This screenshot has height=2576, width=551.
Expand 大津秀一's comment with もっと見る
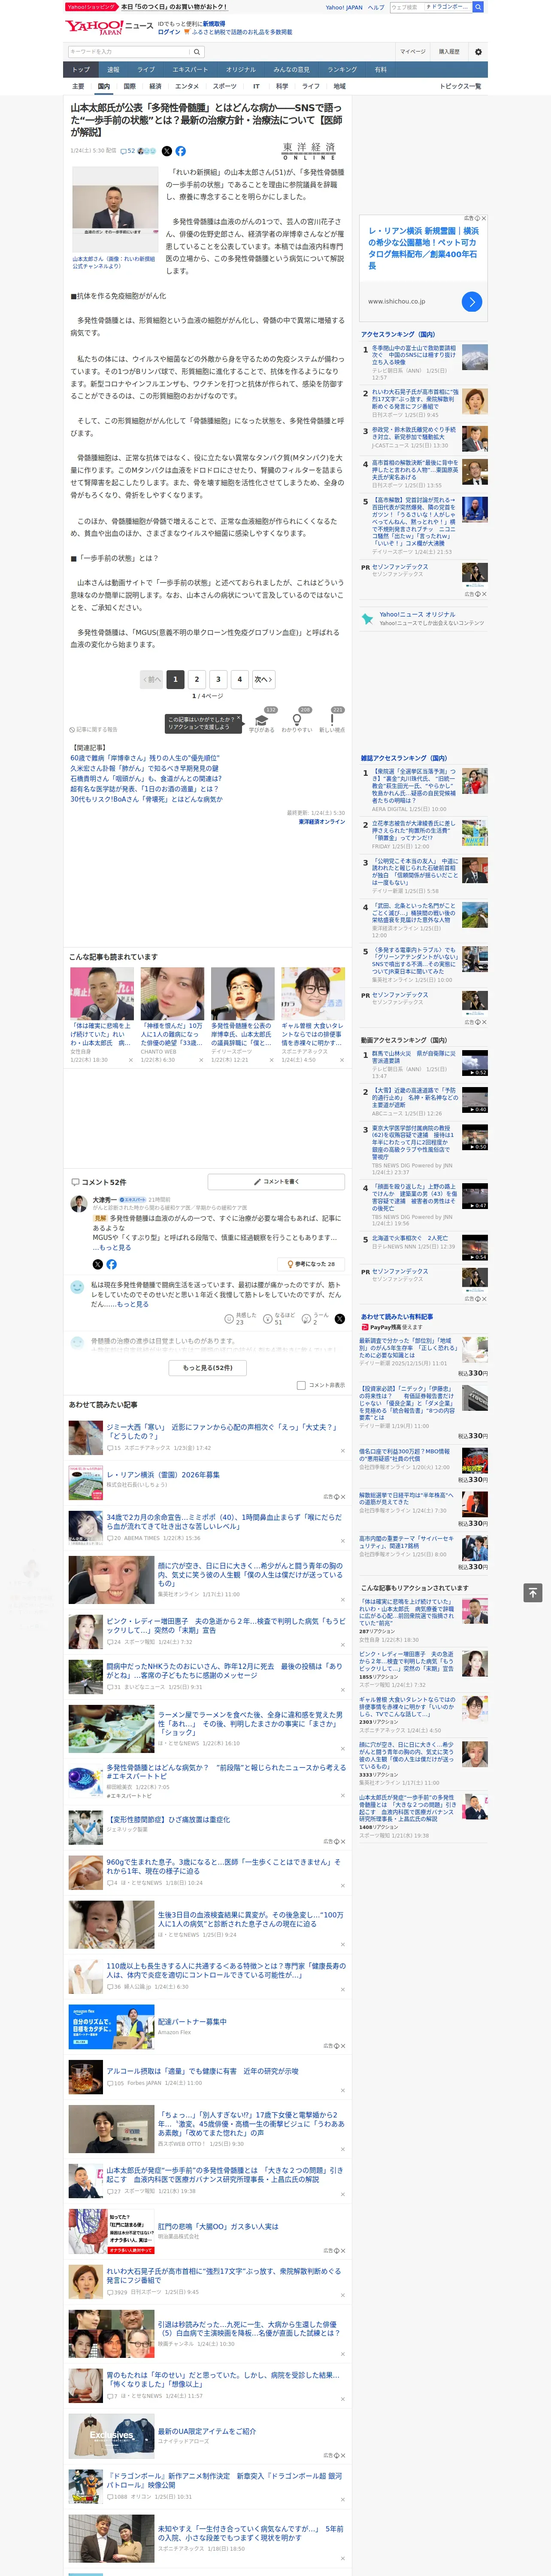[116, 1247]
